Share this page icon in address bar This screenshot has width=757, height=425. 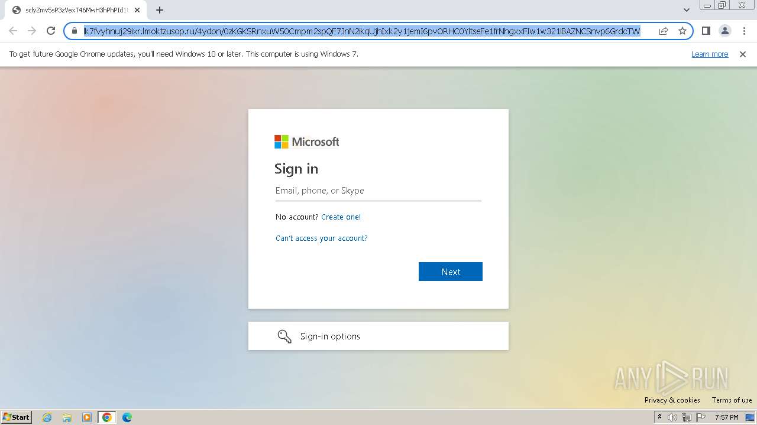[x=664, y=31]
